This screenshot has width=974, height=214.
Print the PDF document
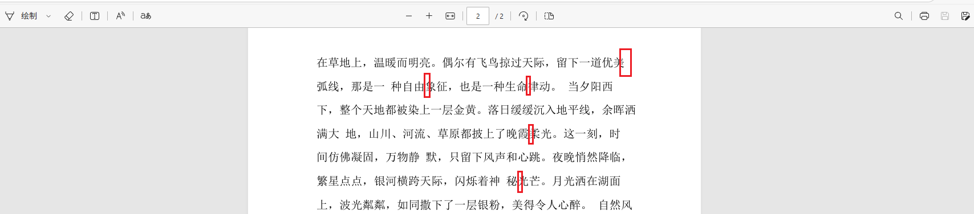[924, 16]
